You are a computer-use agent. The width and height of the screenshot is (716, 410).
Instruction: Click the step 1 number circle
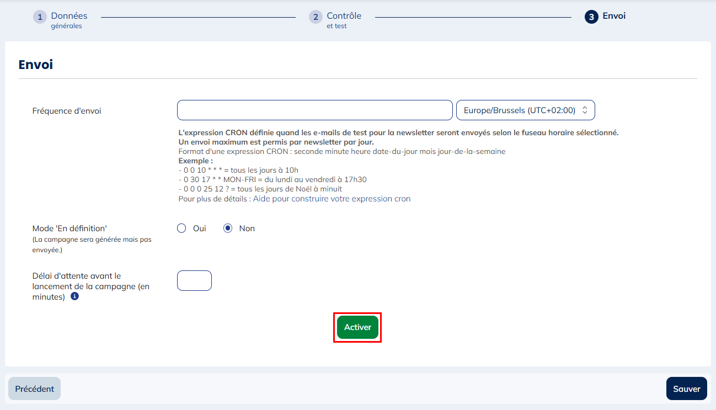tap(40, 17)
